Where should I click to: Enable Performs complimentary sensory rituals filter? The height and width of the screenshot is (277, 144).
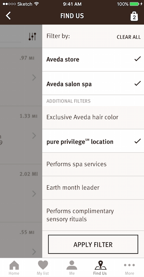click(93, 215)
